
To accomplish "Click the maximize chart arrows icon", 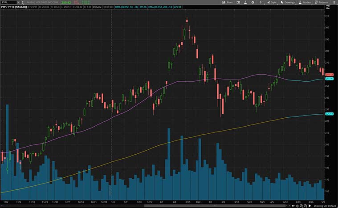I will (x=327, y=7).
